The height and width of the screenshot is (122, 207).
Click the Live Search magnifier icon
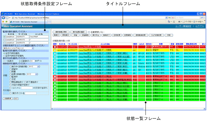click(202, 18)
